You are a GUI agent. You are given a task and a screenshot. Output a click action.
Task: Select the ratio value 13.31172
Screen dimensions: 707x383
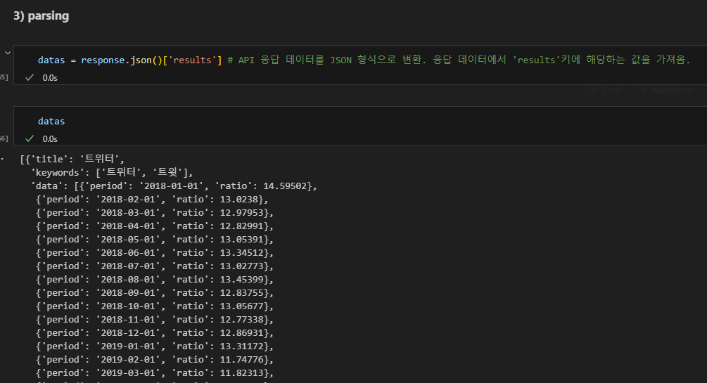click(x=242, y=346)
